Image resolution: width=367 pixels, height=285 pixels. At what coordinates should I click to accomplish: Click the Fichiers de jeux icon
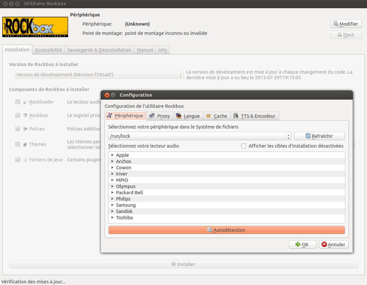(25, 160)
